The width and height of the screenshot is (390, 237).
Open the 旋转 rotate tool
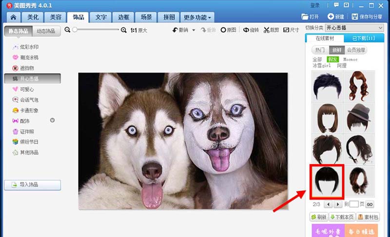[x=251, y=30]
